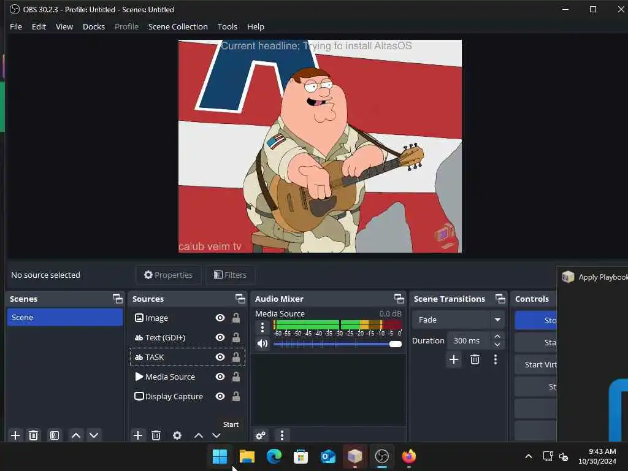The image size is (628, 471).
Task: Toggle lock on TASK source
Action: click(x=236, y=358)
